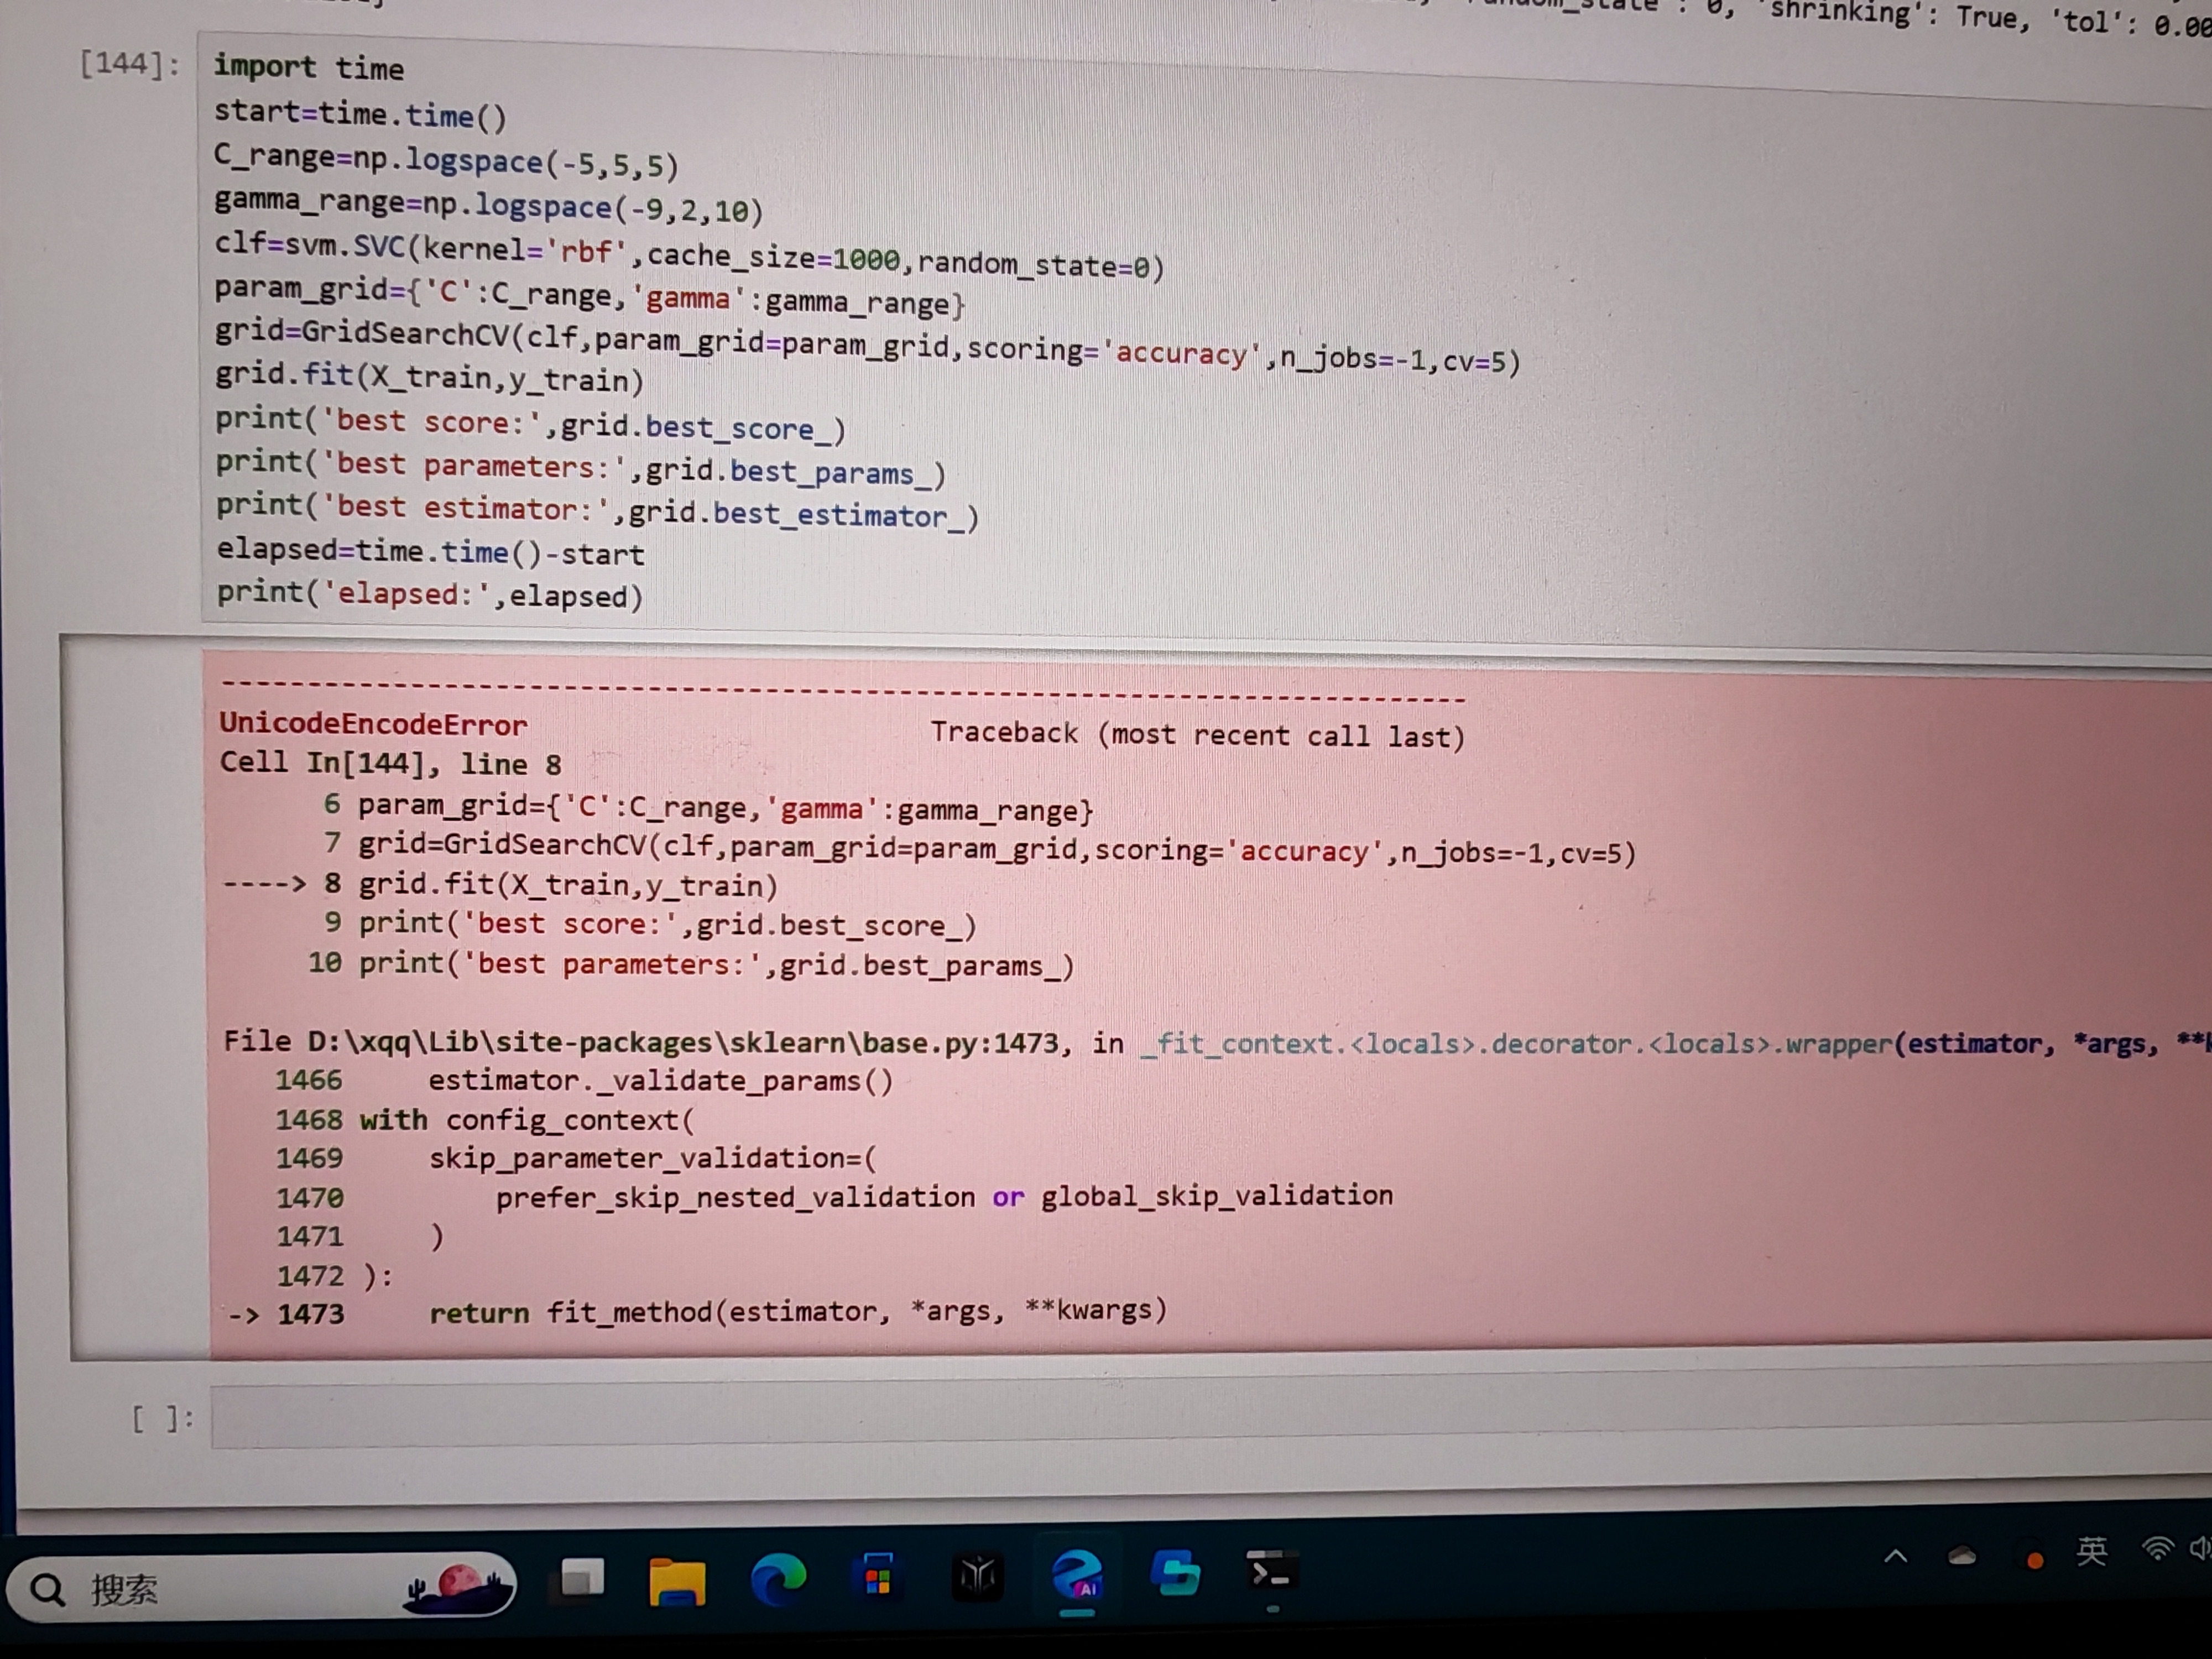Expand the hidden system tray icons chevron
This screenshot has width=2212, height=1659.
pyautogui.click(x=1895, y=1557)
